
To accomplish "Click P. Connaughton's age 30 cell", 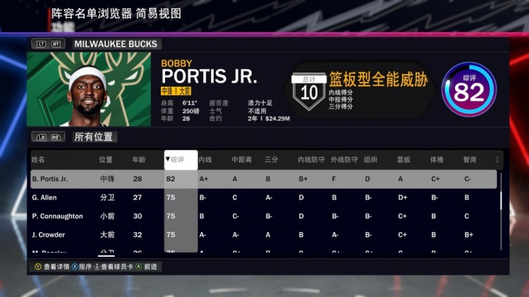I will 138,216.
